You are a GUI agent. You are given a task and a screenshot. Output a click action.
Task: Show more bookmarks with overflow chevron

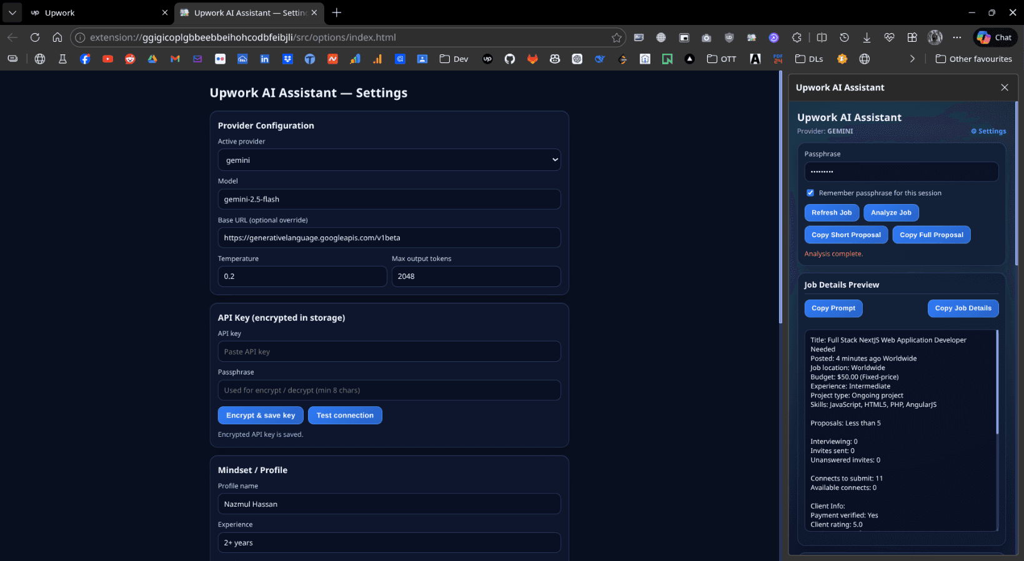click(912, 59)
